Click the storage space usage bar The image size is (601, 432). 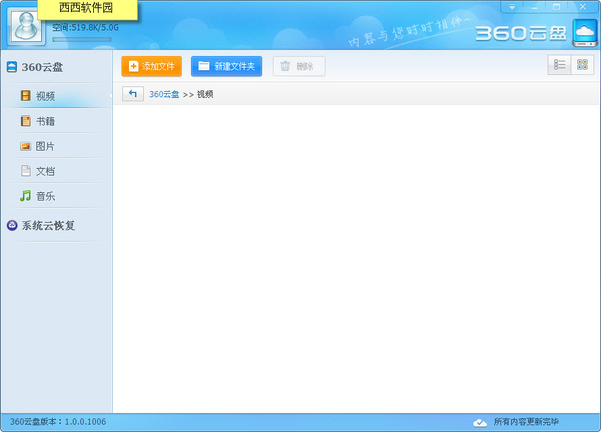pos(82,39)
